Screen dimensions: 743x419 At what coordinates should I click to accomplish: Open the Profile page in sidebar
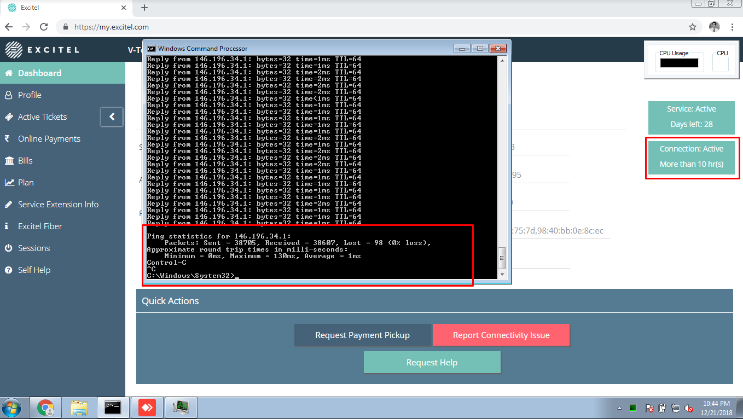click(30, 95)
